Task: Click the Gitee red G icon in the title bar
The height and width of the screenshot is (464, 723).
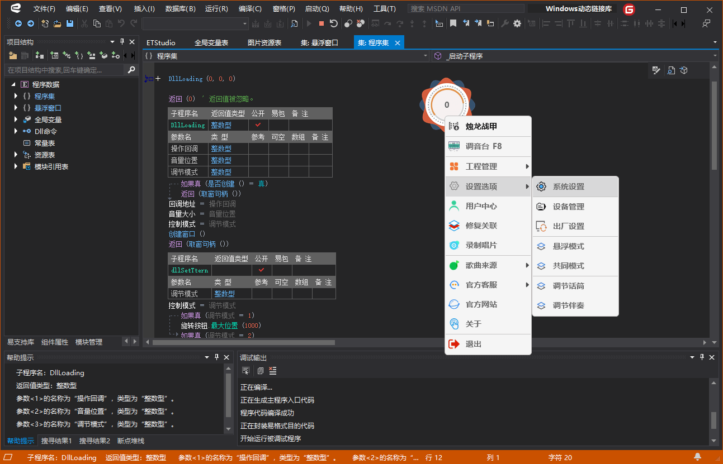Action: pos(630,9)
